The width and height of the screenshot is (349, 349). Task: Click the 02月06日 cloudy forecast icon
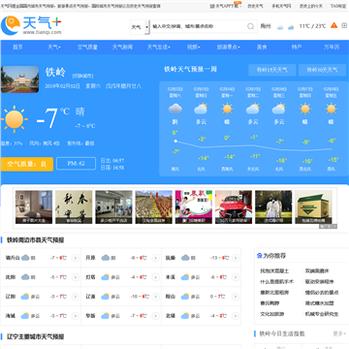pos(279,109)
